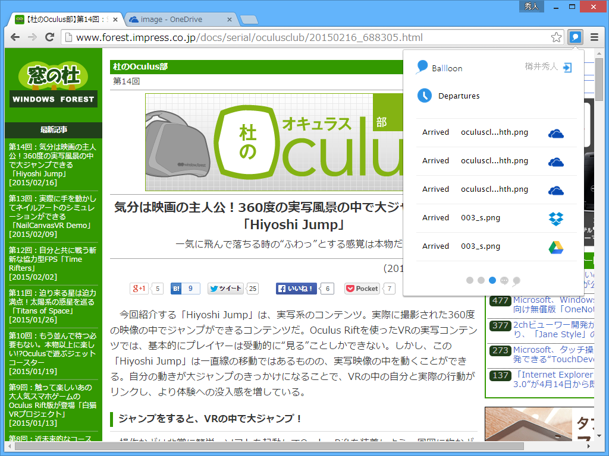The height and width of the screenshot is (456, 609).
Task: Click the tablet thumbnail at bottom right
Action: pos(528,424)
